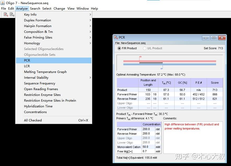Choose Concentrations menu item
The image size is (231, 166).
point(54,112)
